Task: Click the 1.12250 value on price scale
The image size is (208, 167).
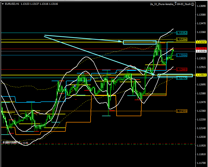Action: coord(201,120)
